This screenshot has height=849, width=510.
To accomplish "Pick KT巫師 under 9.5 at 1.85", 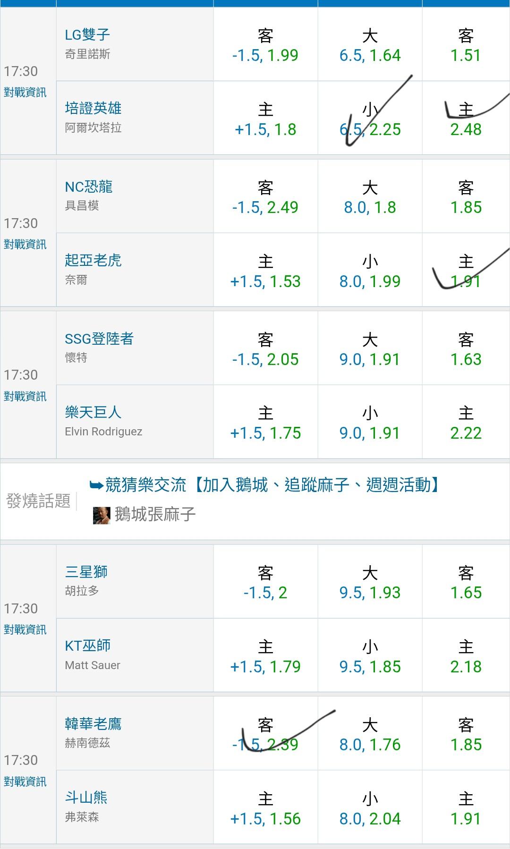I will coord(370,657).
